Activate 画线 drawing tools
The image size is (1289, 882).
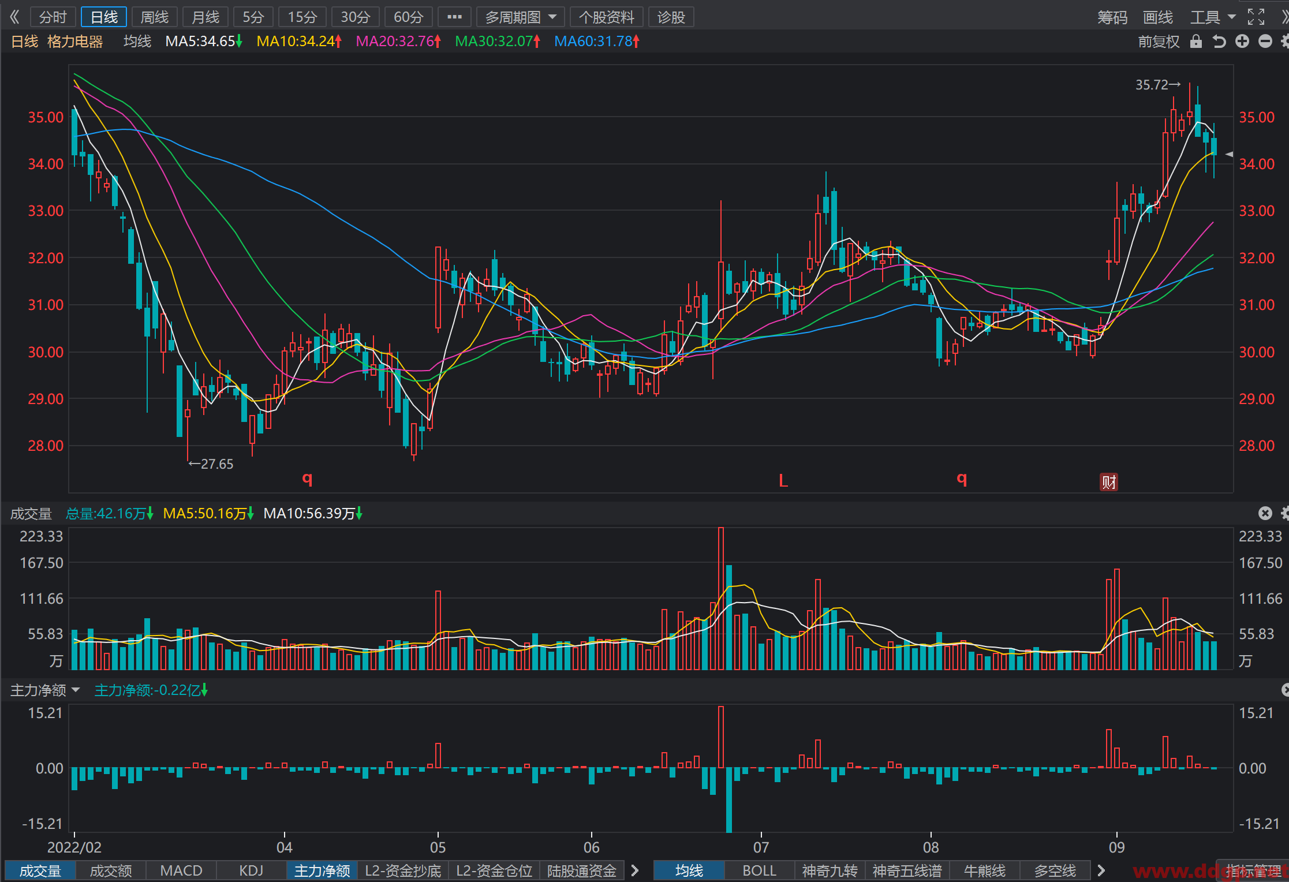1158,17
